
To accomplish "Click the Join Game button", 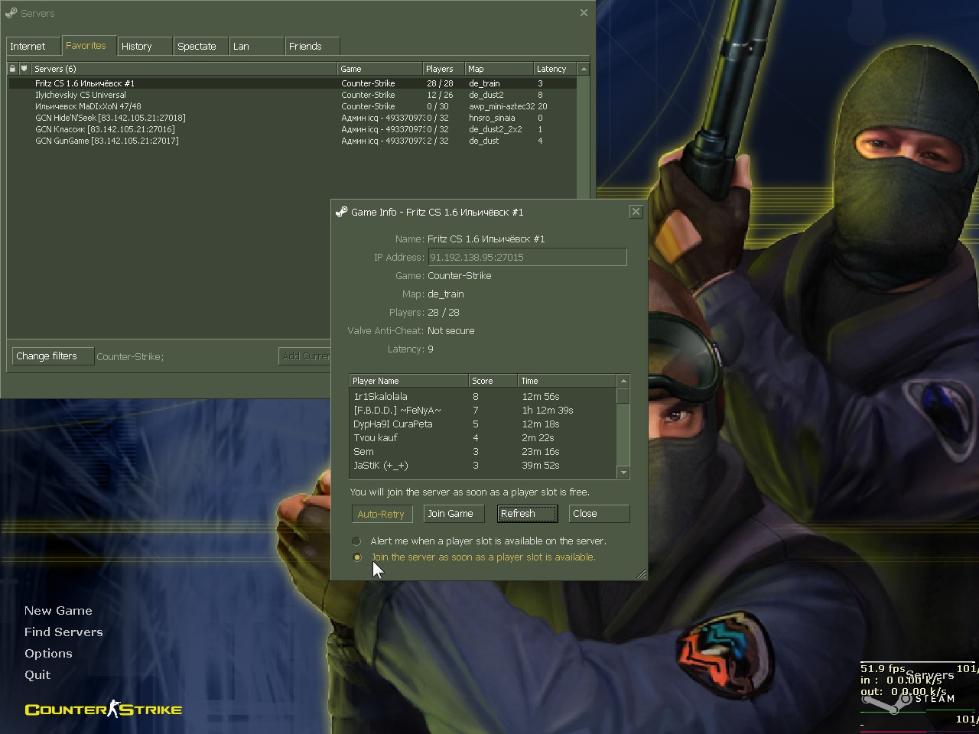I will [454, 514].
